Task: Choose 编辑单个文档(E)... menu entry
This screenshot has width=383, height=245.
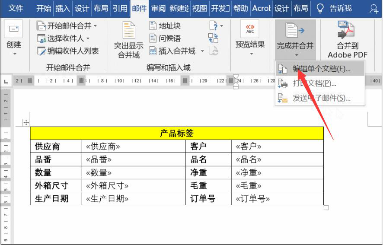Action: (x=320, y=69)
